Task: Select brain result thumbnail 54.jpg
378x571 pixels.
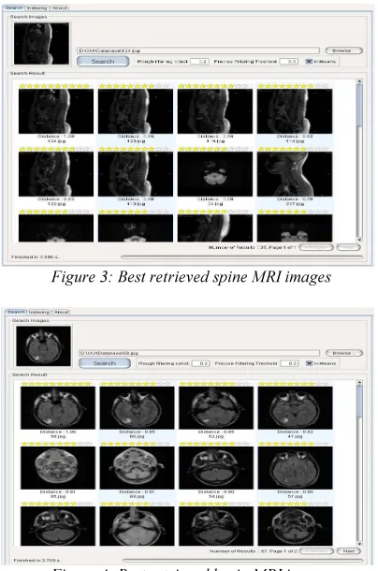Action: 216,468
